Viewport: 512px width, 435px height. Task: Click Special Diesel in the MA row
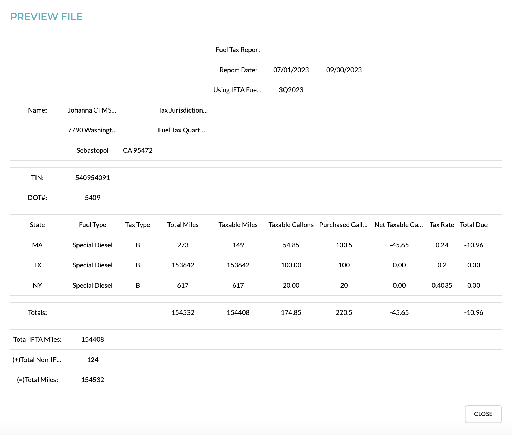93,245
